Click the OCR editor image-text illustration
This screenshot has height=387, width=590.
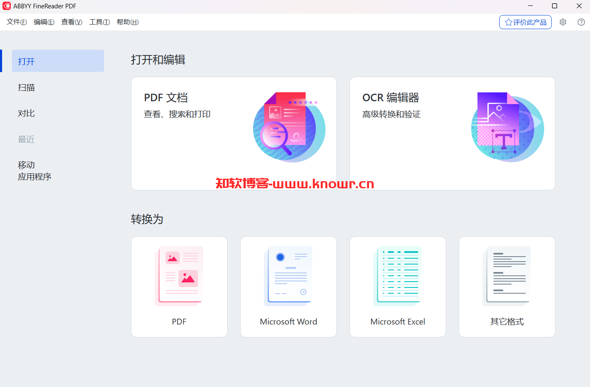coord(507,127)
